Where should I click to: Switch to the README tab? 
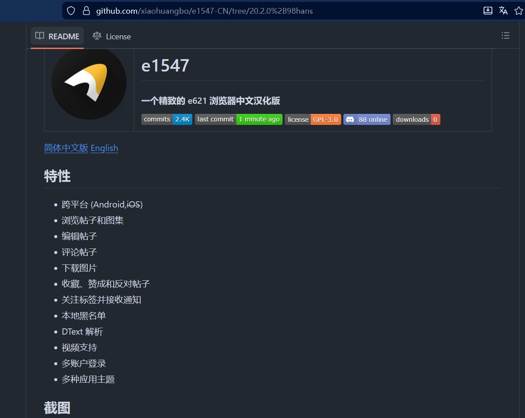pos(57,36)
